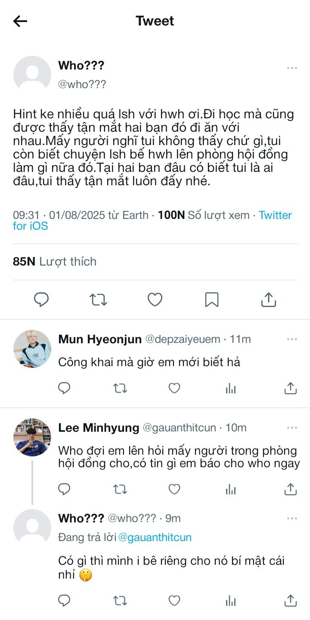View the 85N Lượt thích list
The height and width of the screenshot is (620, 310).
(x=55, y=262)
